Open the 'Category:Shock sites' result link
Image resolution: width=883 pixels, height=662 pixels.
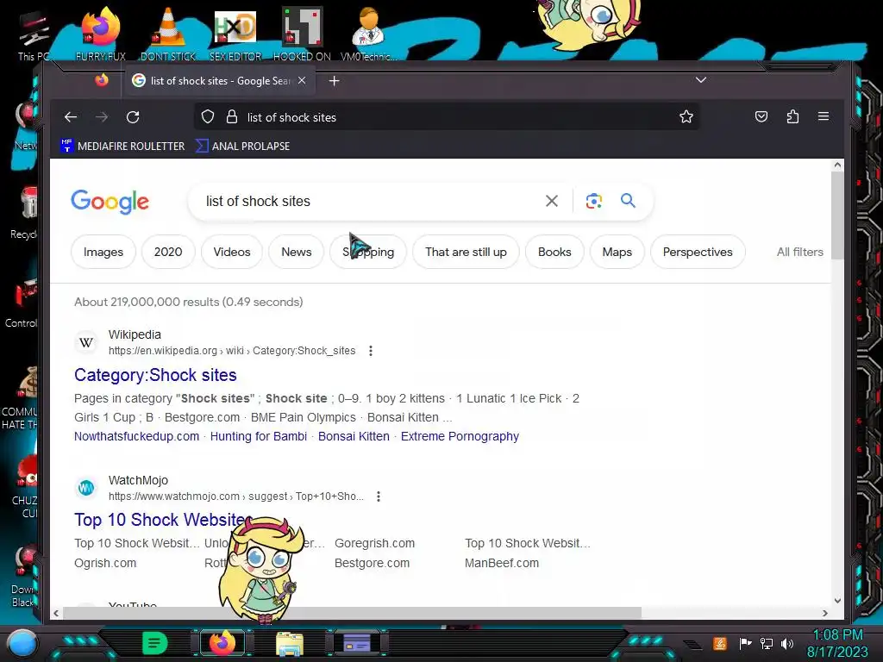click(x=155, y=375)
